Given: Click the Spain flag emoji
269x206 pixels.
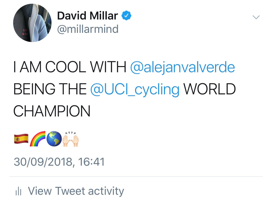Looking at the screenshot, I should (21, 139).
